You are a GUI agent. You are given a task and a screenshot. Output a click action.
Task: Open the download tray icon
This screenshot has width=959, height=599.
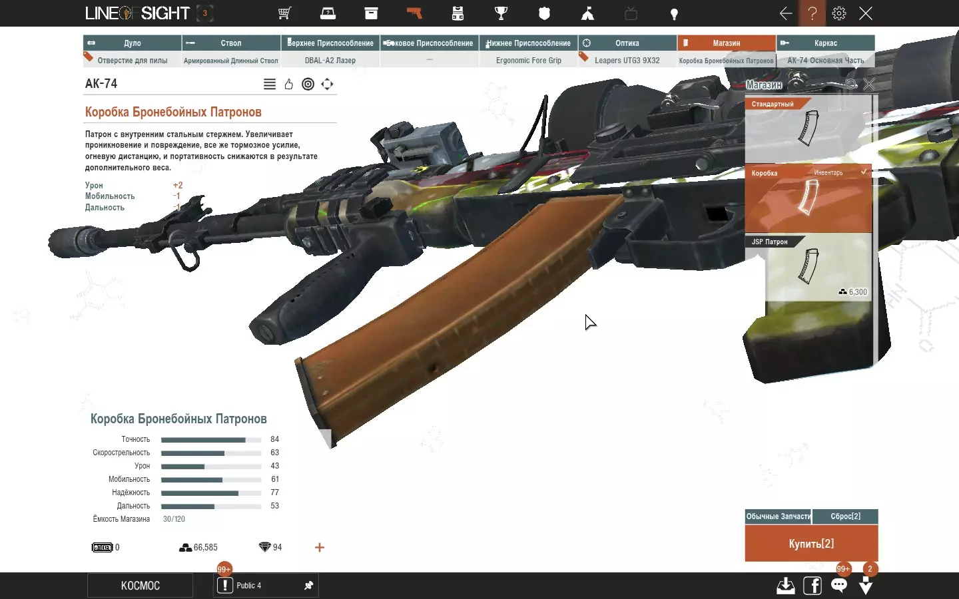click(786, 586)
